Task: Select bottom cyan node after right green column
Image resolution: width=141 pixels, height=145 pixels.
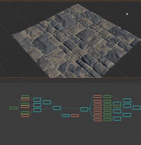Action: pyautogui.click(x=117, y=119)
